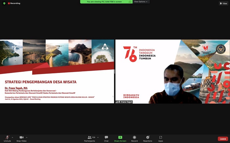Click the shared screen notification banner
Screen dimensions: 230x143
pyautogui.click(x=105, y=2)
